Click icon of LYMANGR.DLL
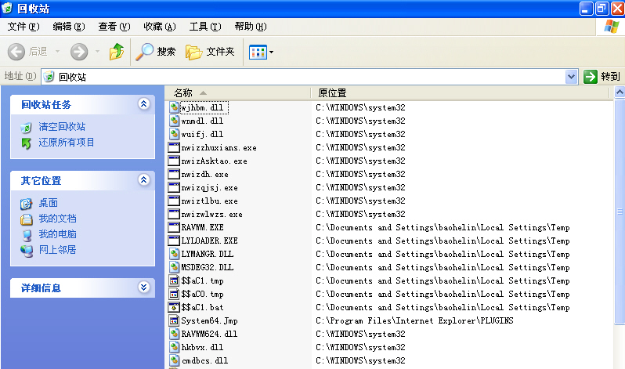This screenshot has height=369, width=625. click(x=174, y=254)
